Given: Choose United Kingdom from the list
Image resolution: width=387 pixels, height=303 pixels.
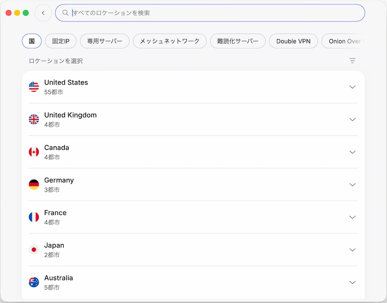Looking at the screenshot, I should (x=193, y=119).
